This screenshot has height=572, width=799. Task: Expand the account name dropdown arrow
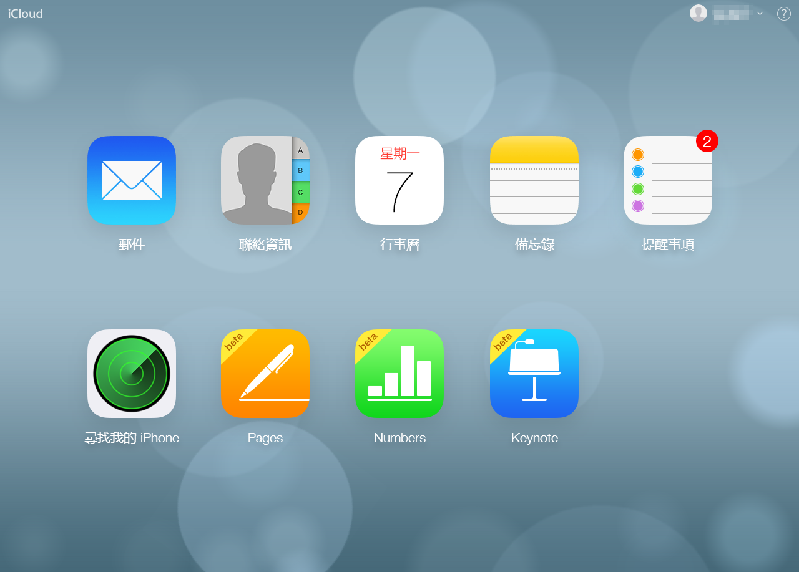pyautogui.click(x=760, y=13)
